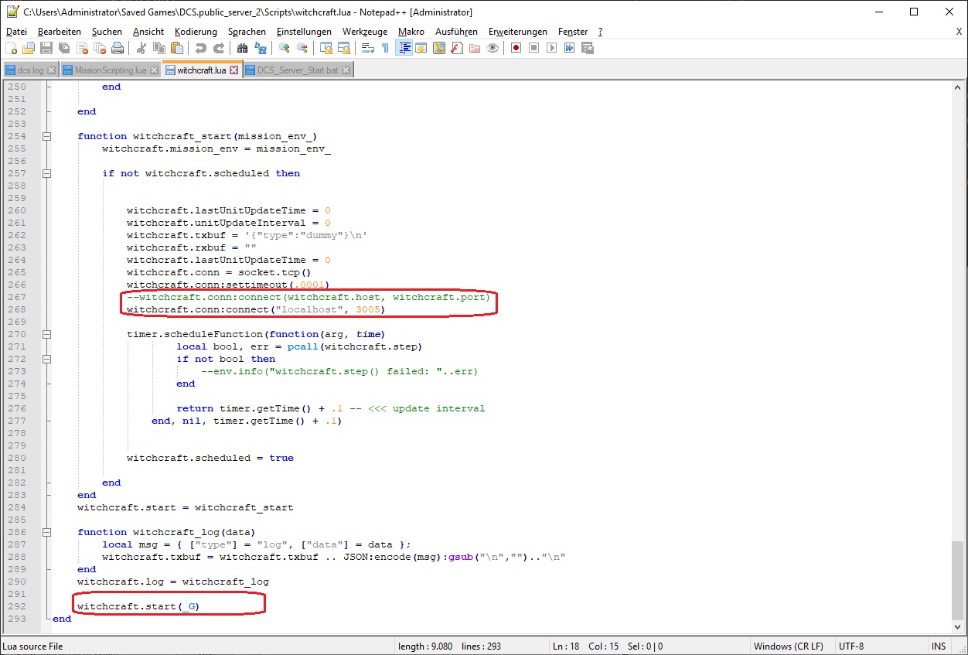
Task: Print the document using the printer icon
Action: point(118,48)
